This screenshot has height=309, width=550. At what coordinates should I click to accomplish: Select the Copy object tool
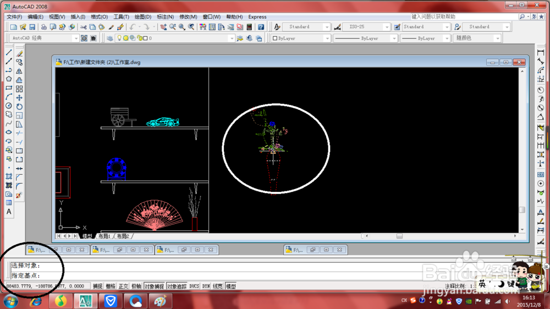coord(19,63)
